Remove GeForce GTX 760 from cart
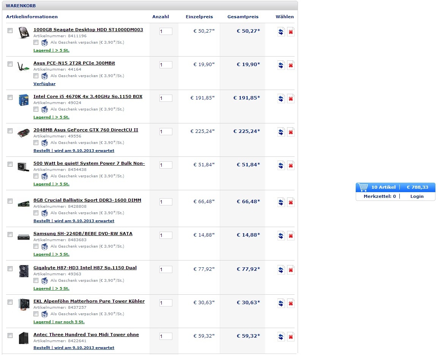Viewport: 440px width, 360px height. pos(291,132)
